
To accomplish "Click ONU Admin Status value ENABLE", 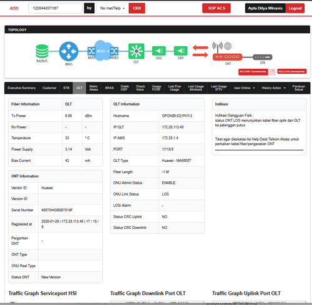I will point(168,183).
